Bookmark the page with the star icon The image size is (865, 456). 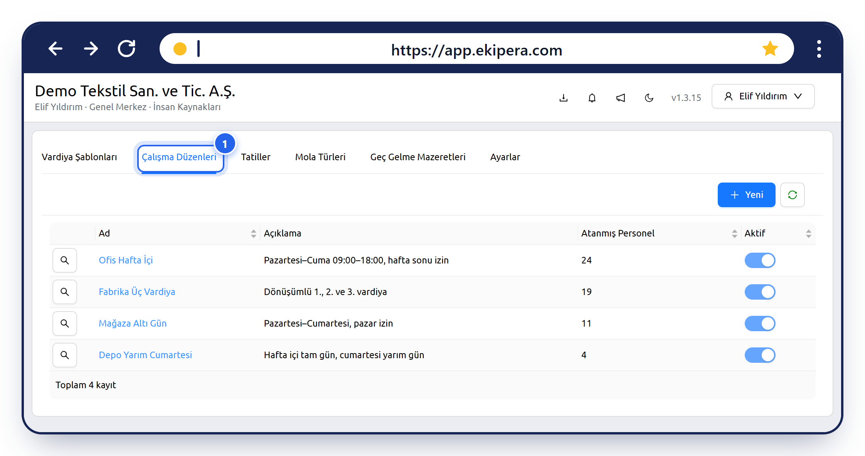770,49
